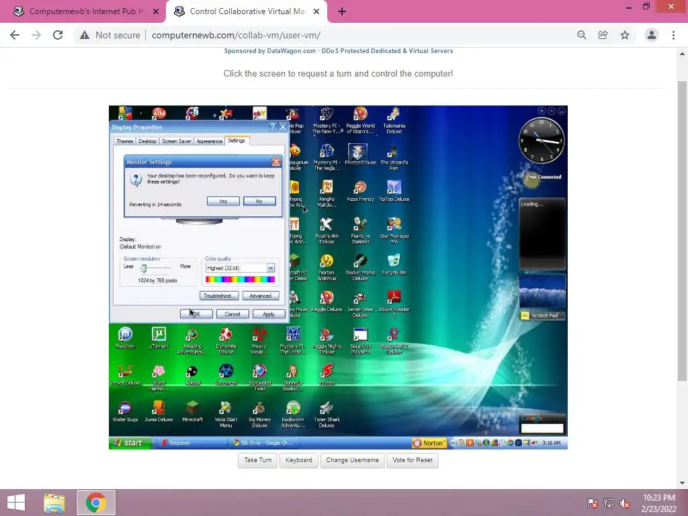Screen dimensions: 688x516
Task: Click No in Monitor Settings dialog
Action: pos(259,201)
